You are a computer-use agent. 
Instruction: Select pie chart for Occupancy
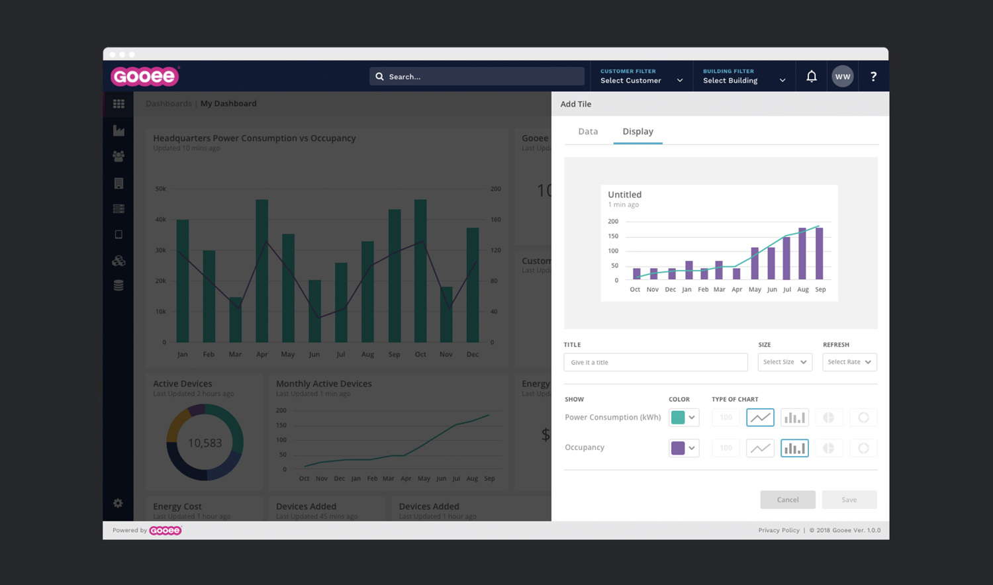828,448
